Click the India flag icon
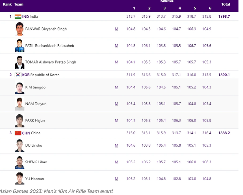The image size is (243, 195). [18, 16]
